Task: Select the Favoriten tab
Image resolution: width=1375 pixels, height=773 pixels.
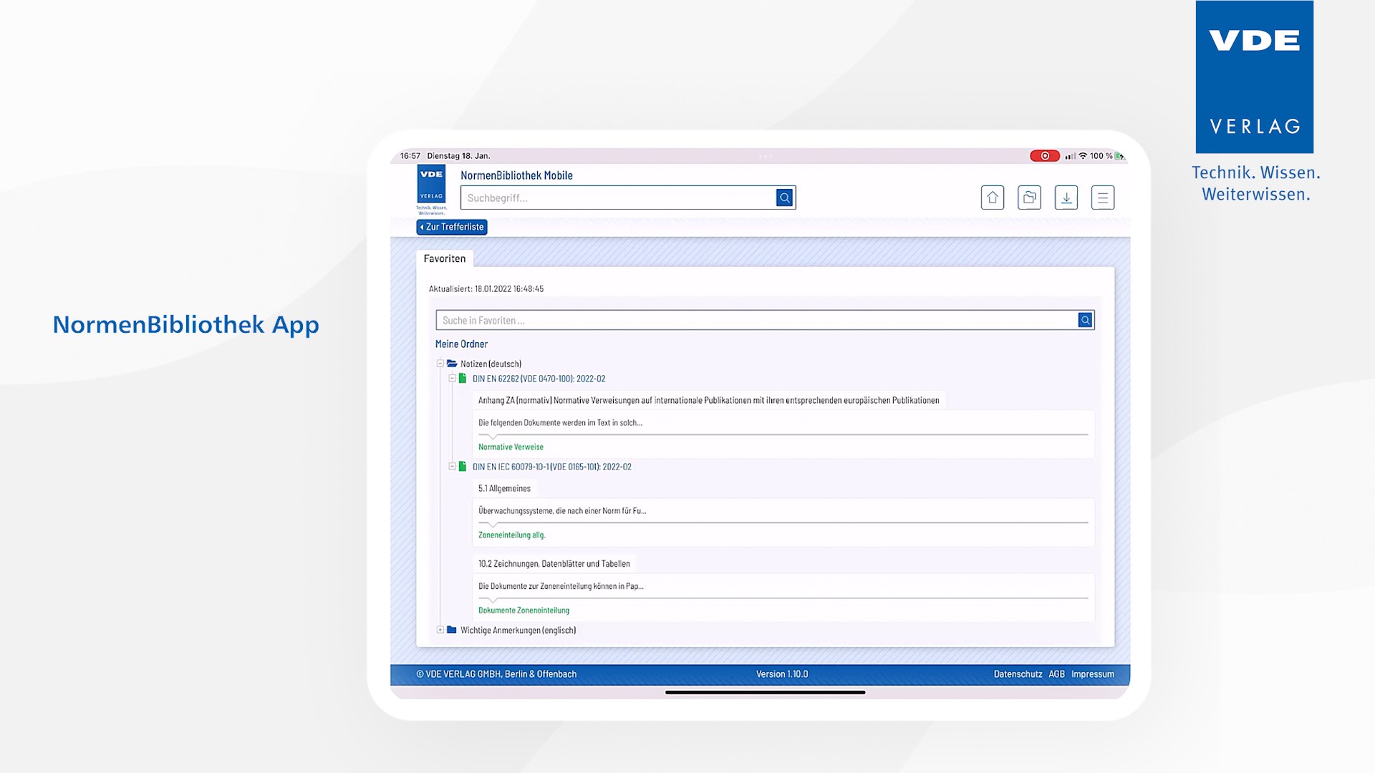Action: click(x=444, y=258)
